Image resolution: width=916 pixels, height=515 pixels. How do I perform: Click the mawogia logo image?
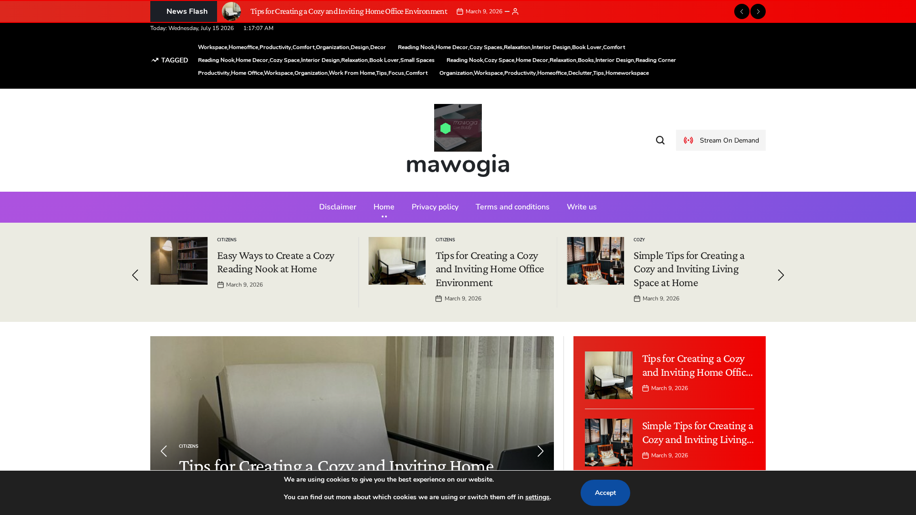coord(458,128)
